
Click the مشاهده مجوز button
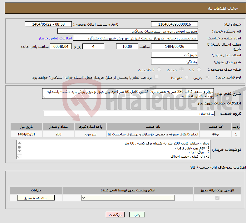pos(36,198)
